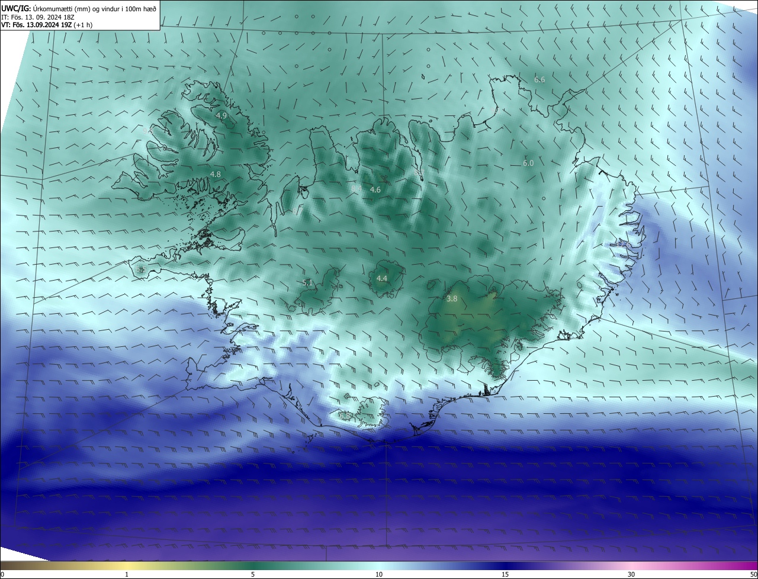The image size is (758, 579).
Task: Click the colour scale tick label '1'
Action: click(127, 574)
